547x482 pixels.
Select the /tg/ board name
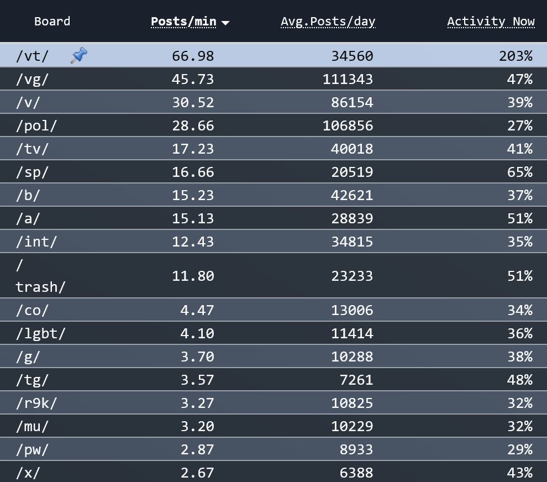(32, 380)
